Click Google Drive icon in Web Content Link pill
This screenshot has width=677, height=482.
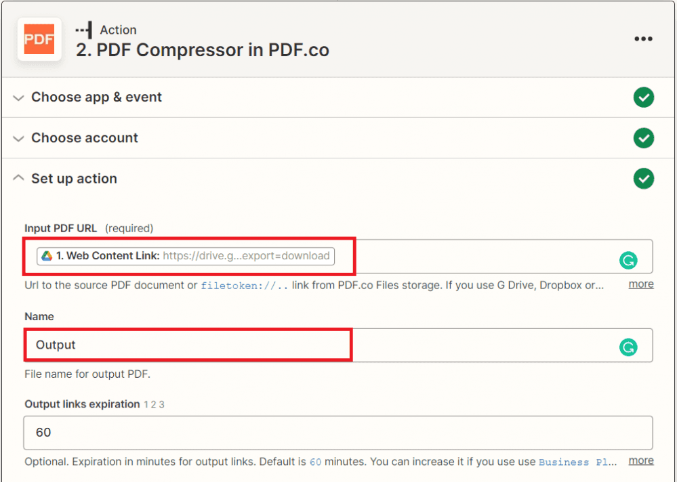47,256
